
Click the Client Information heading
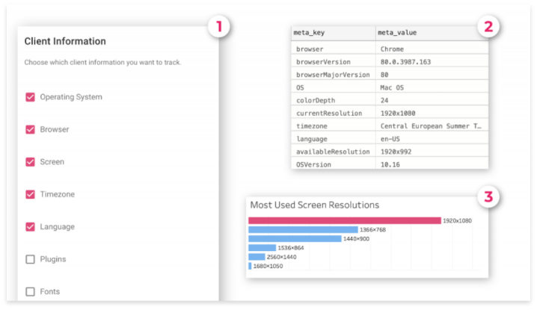click(65, 42)
